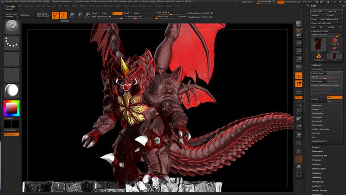Activate Quick Sketch
346x195 pixels.
point(43,15)
